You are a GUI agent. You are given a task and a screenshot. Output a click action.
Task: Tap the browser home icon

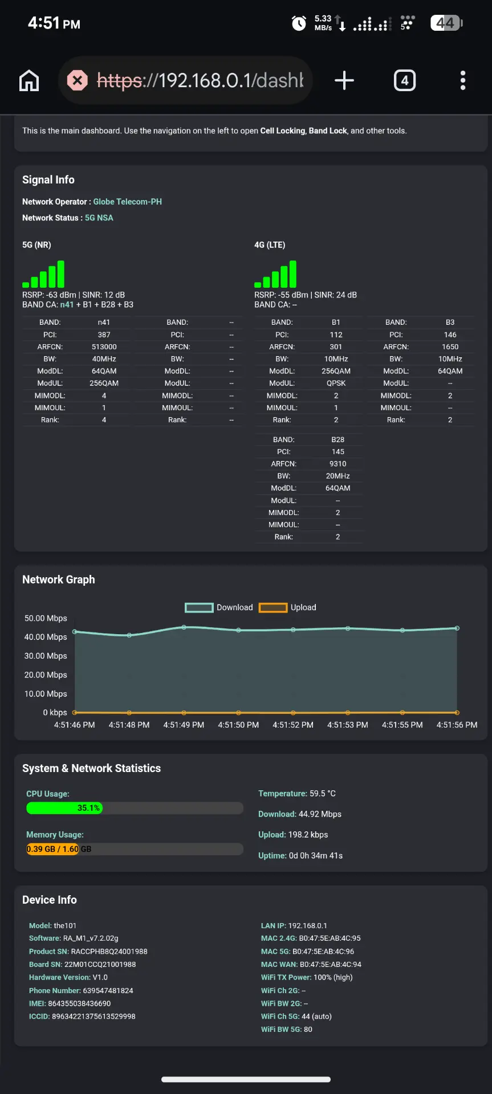(x=29, y=80)
